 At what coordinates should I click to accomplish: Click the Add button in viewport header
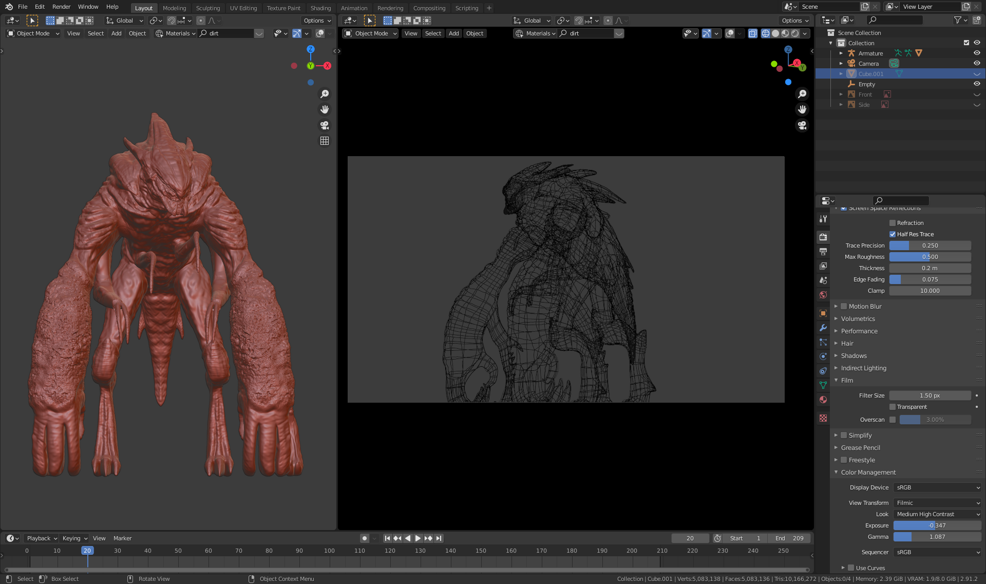453,33
